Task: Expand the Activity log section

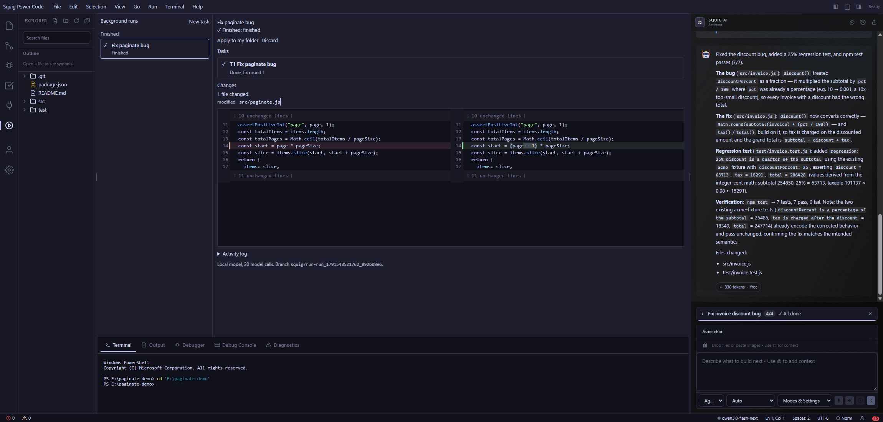Action: pyautogui.click(x=232, y=254)
